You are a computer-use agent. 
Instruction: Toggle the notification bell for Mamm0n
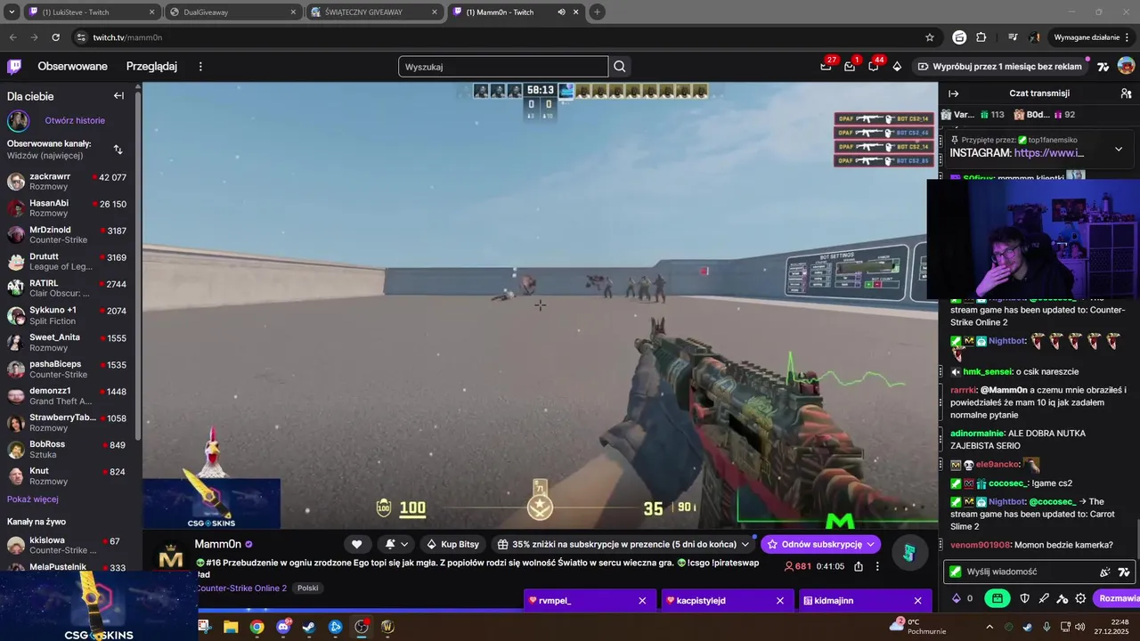click(396, 544)
